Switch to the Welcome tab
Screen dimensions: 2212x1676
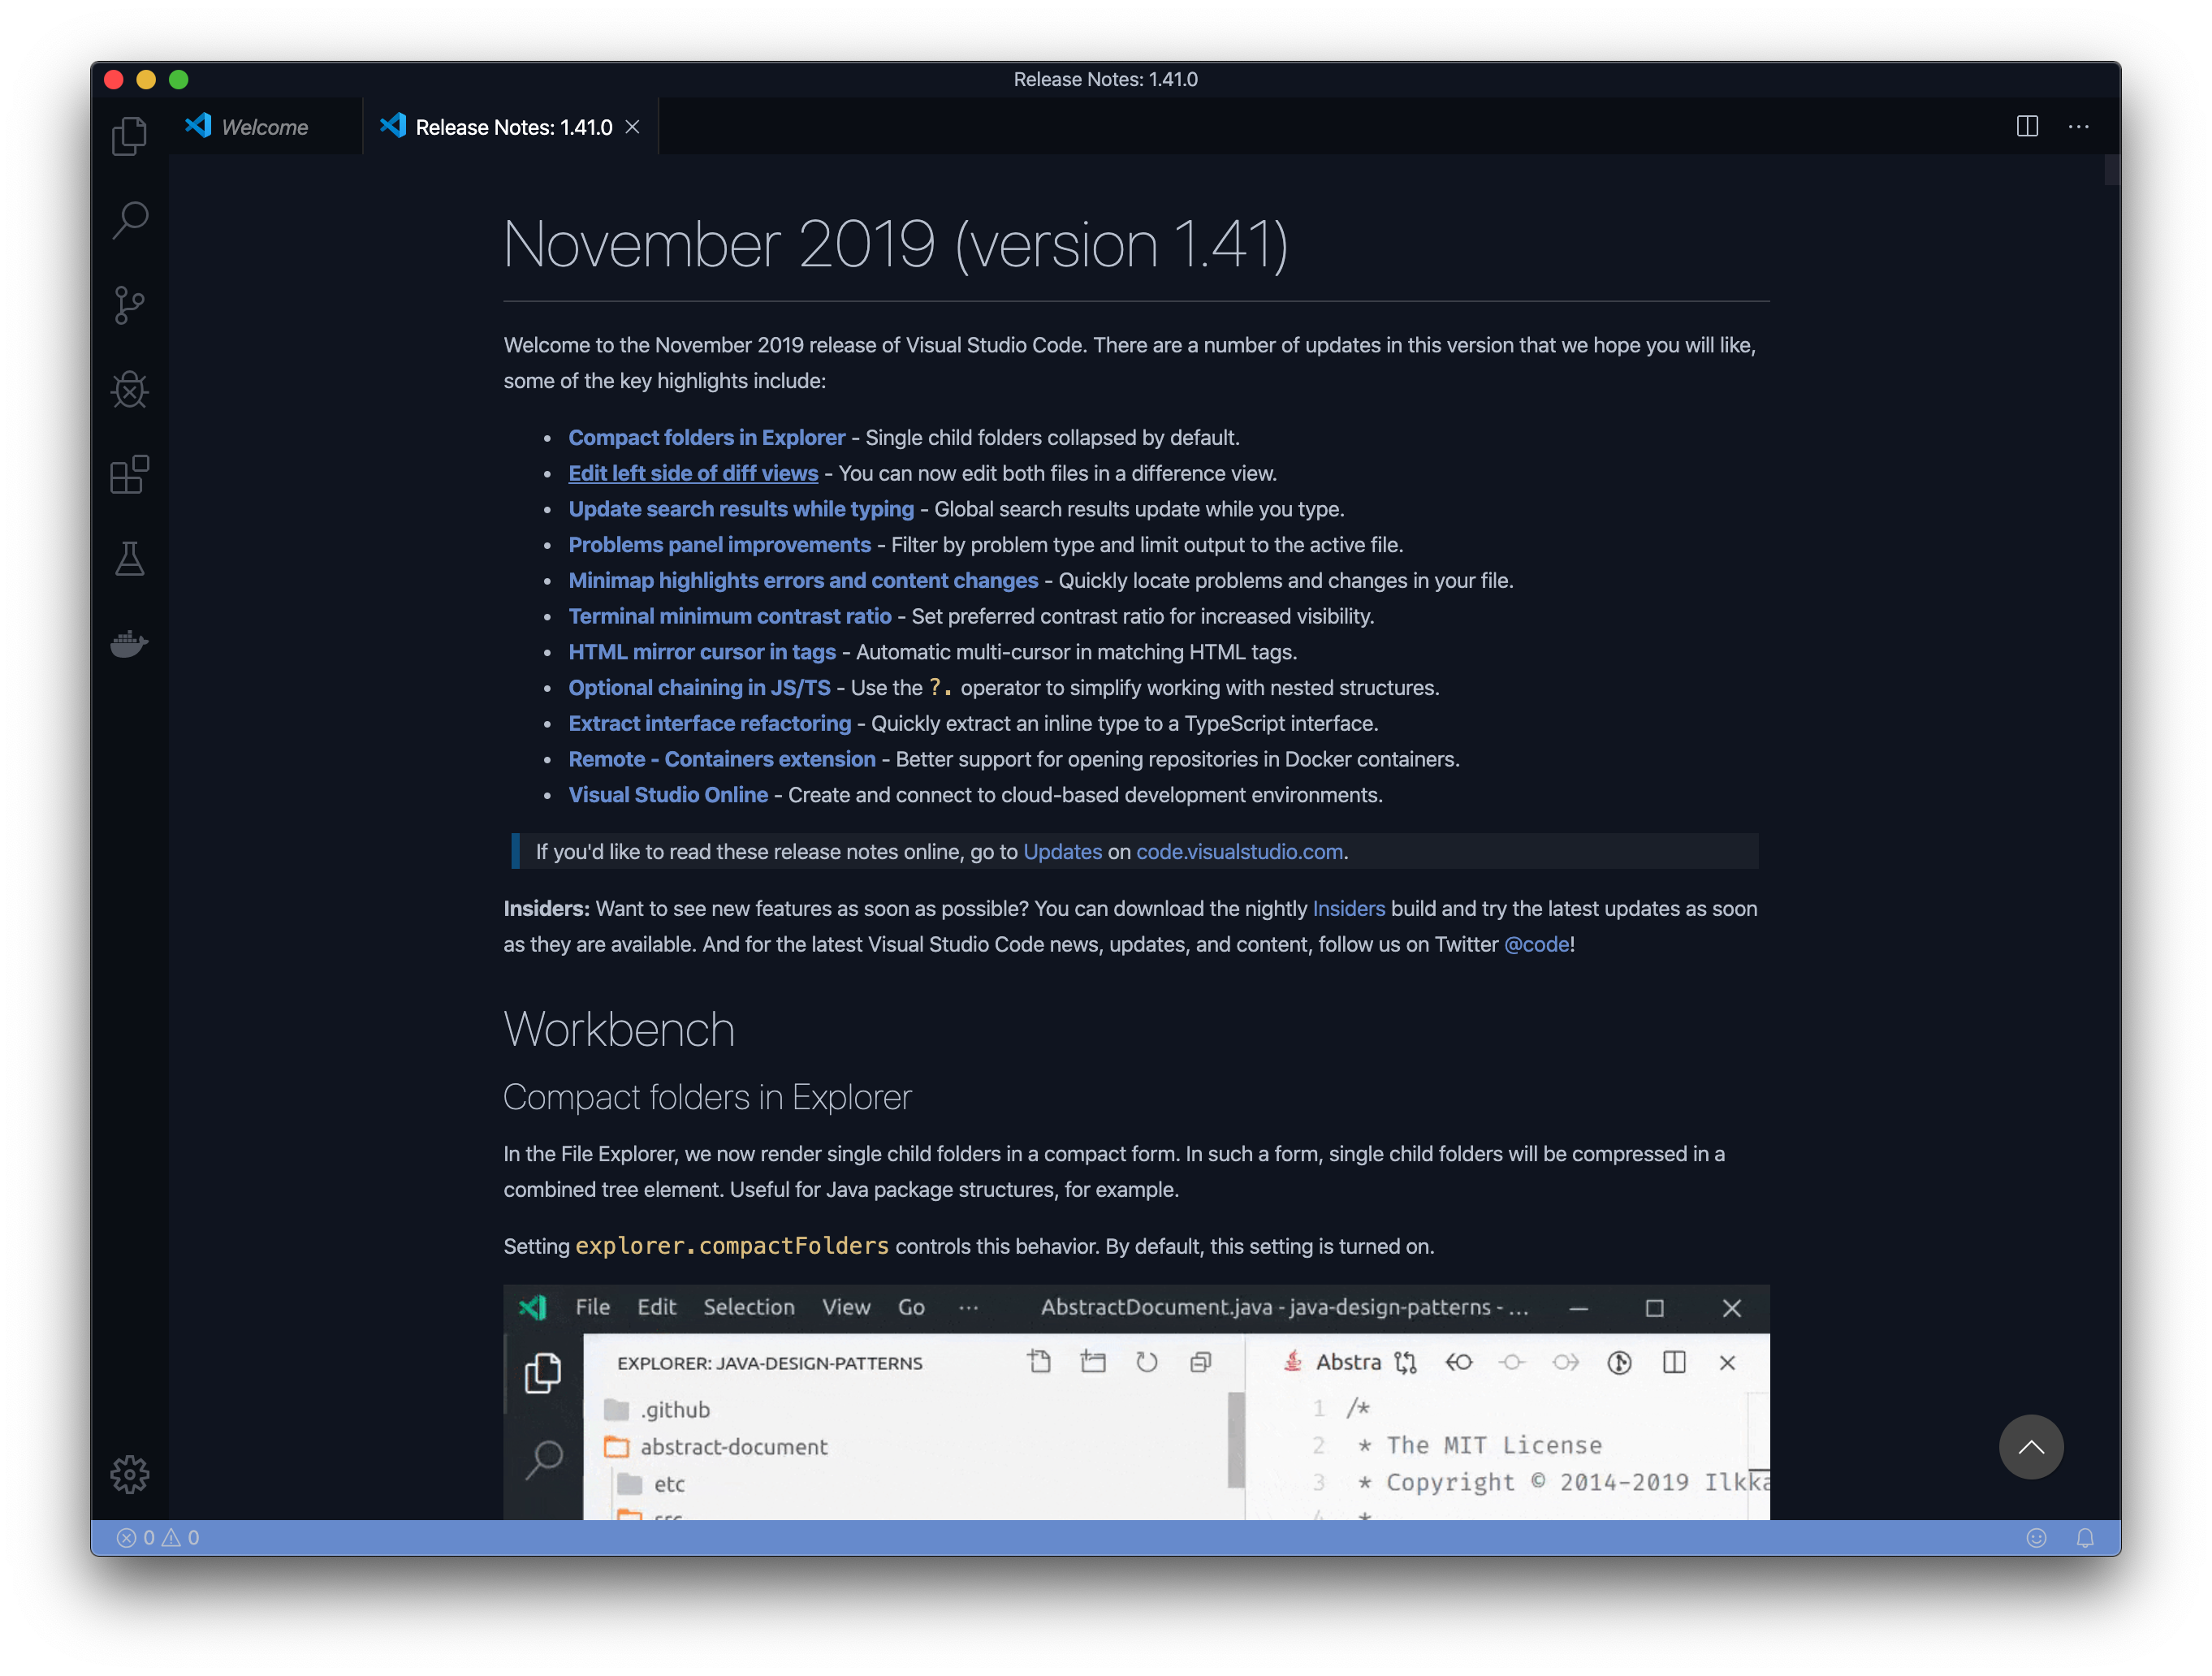coord(264,127)
